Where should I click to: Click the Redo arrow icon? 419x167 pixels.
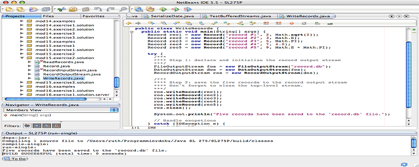[x=110, y=9]
